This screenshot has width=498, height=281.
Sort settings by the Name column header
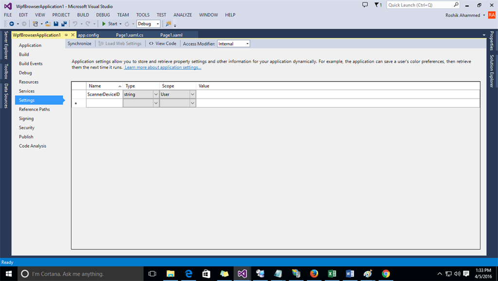click(x=104, y=86)
